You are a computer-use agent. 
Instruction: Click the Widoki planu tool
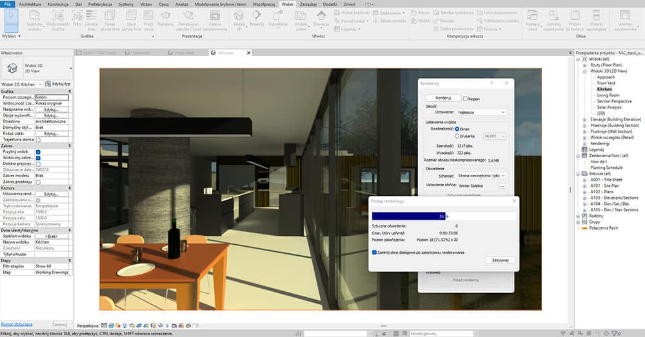click(x=301, y=20)
